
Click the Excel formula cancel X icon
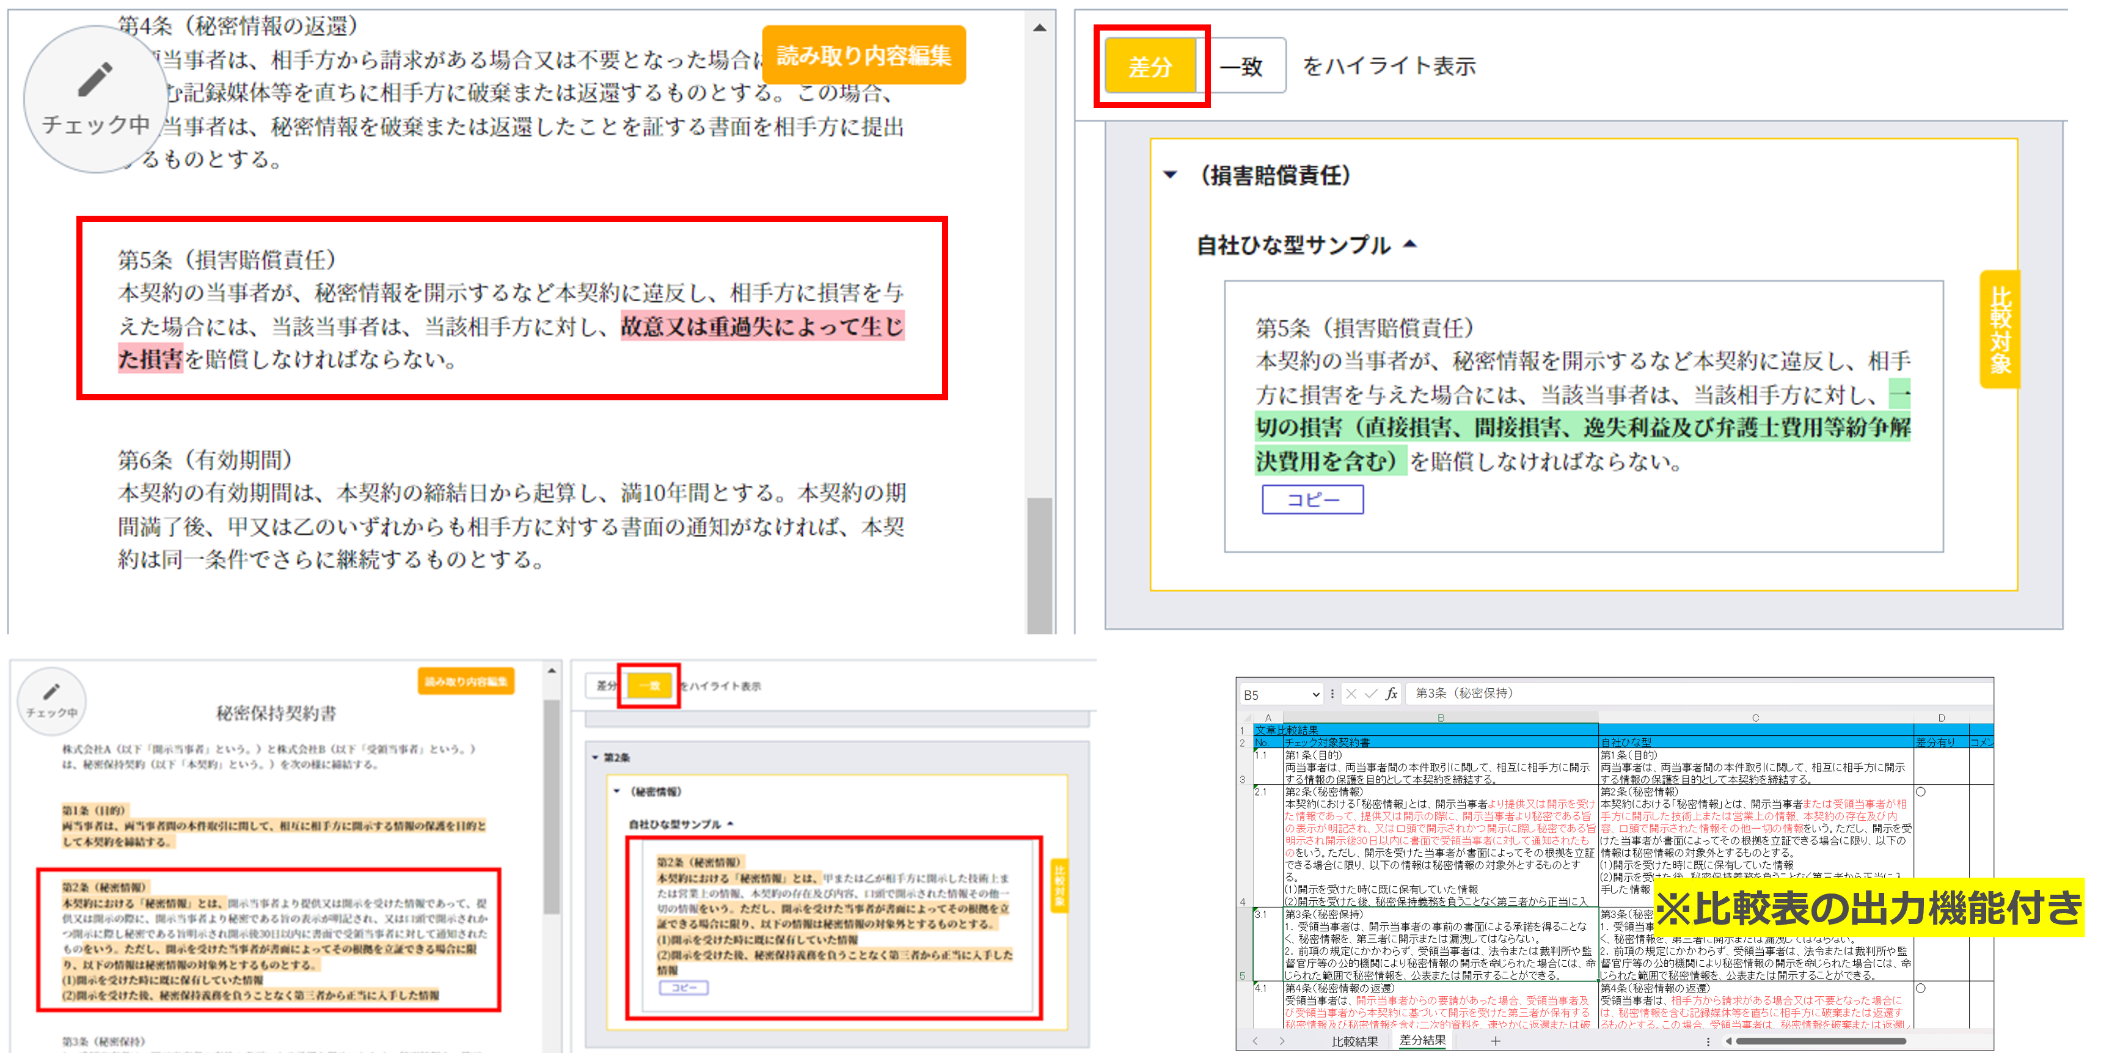(x=1351, y=694)
